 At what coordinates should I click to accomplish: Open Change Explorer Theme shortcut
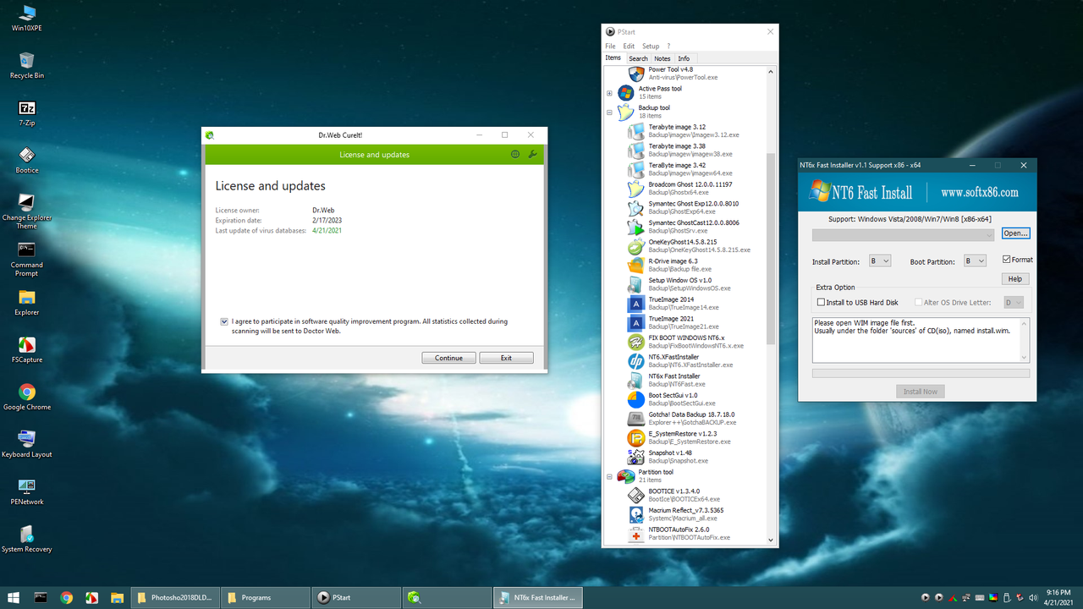pyautogui.click(x=27, y=211)
